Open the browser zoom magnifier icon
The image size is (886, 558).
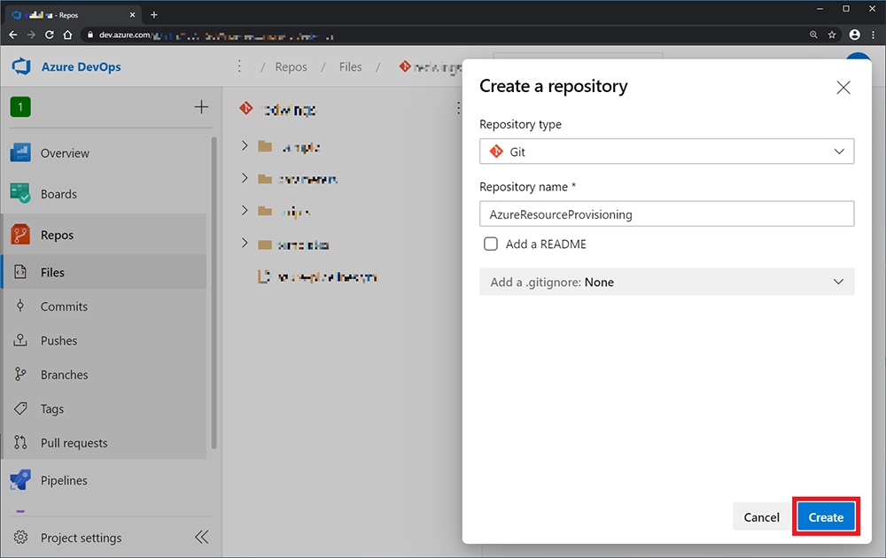point(813,35)
